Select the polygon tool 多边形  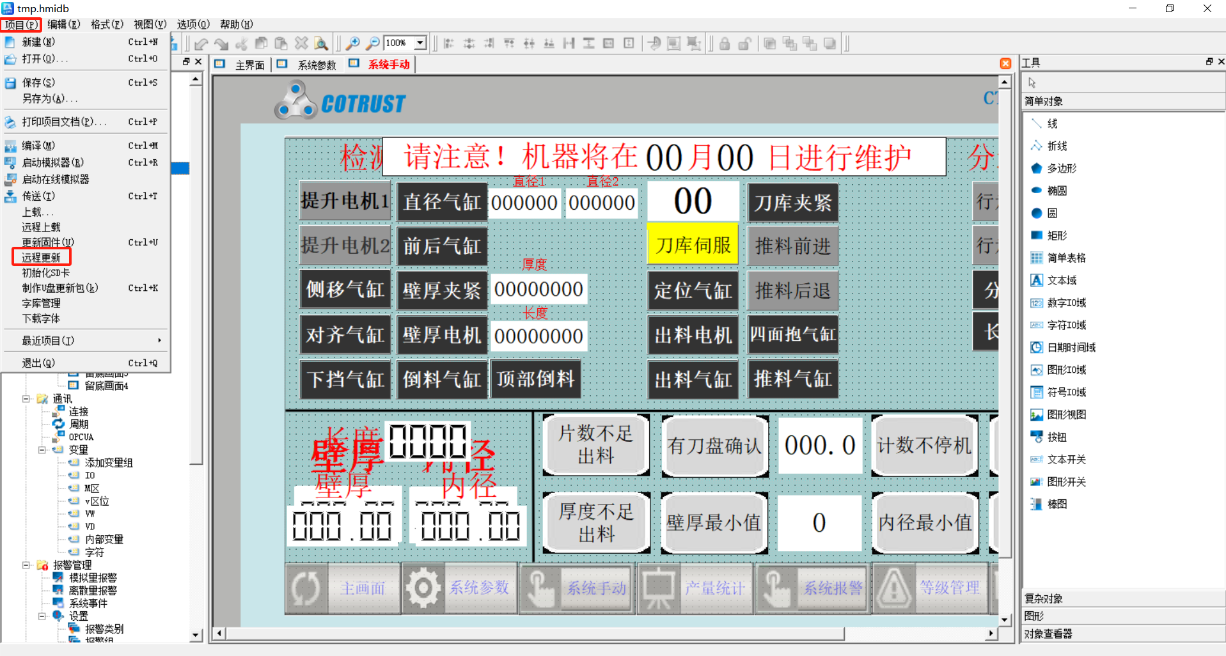point(1062,168)
